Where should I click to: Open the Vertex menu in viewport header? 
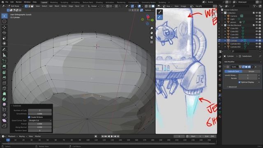pos(64,6)
